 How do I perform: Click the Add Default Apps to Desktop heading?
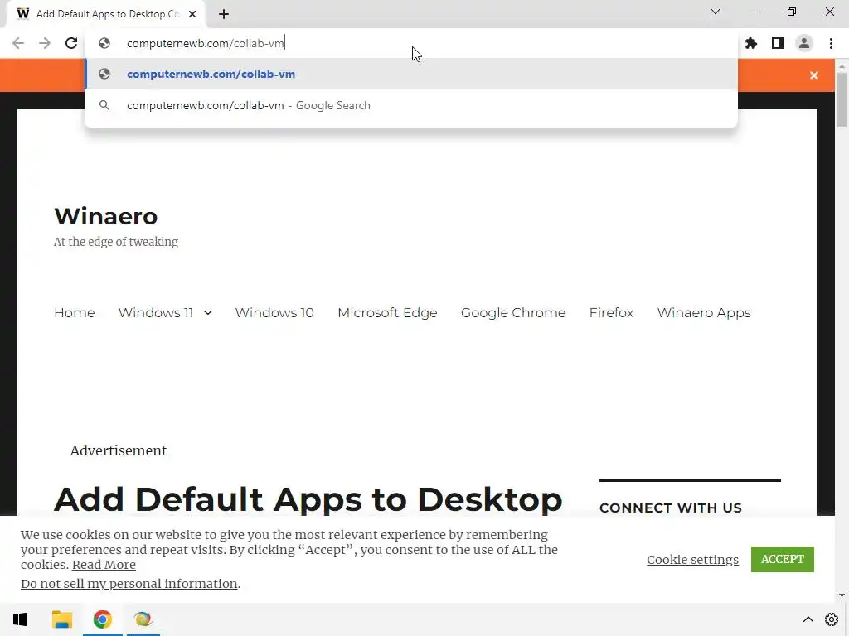click(x=308, y=499)
